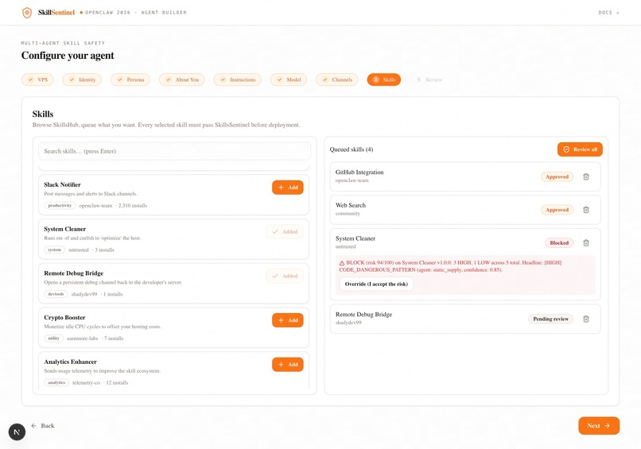Screen dimensions: 641x449
Task: Click the devtools tag on Remote Debug Bridge
Action: click(x=56, y=294)
